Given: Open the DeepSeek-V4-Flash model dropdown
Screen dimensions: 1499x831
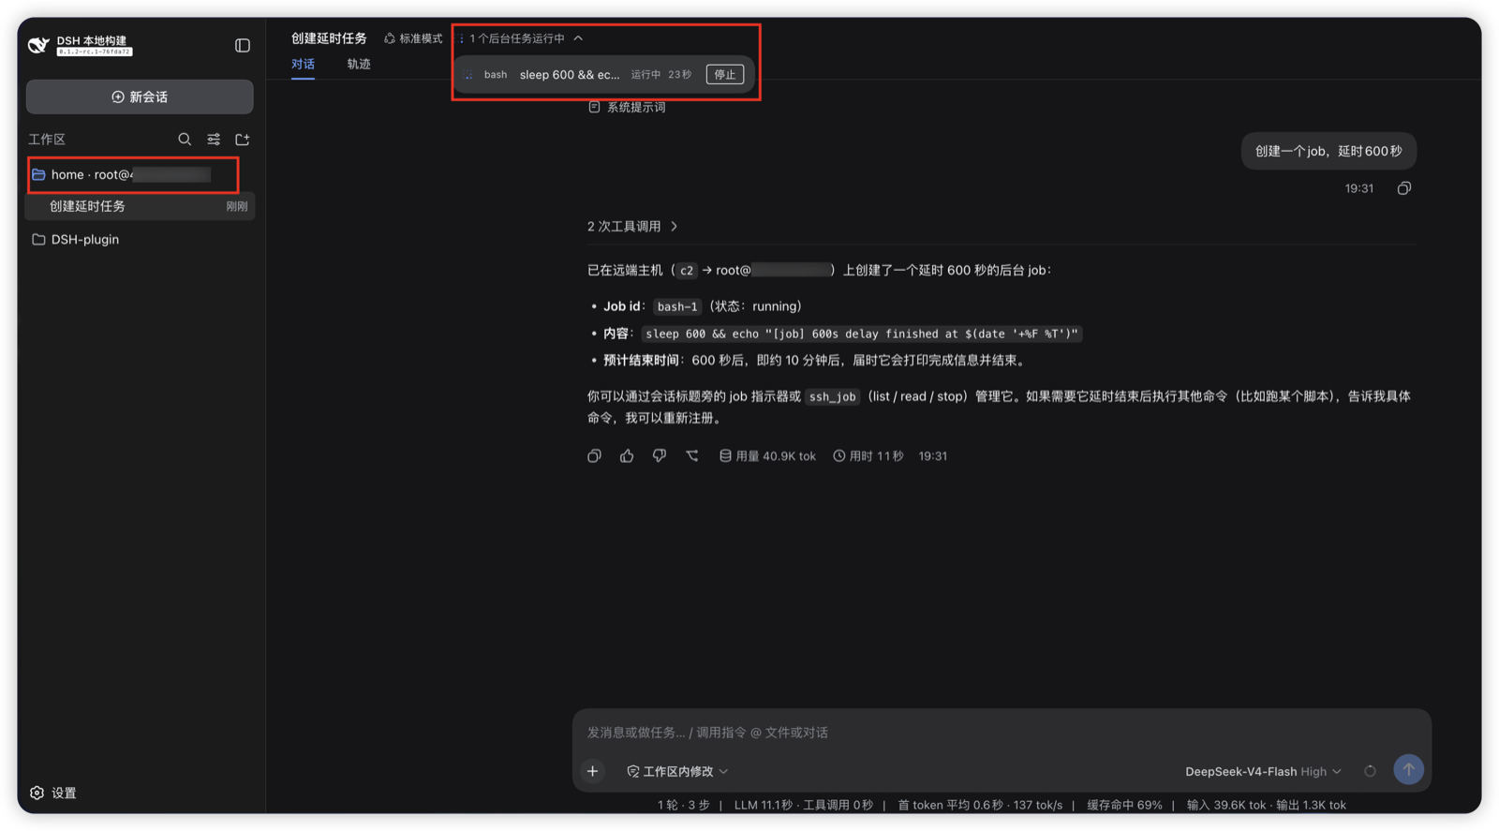Looking at the screenshot, I should (1263, 771).
